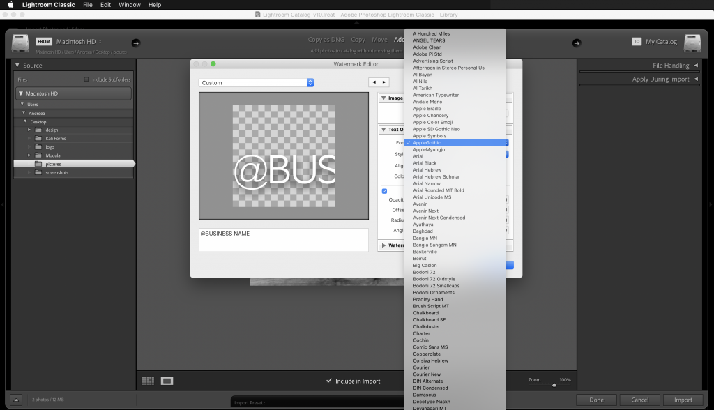
Task: Click the right arrow in the Watermark Editor preview controls
Action: [x=385, y=81]
